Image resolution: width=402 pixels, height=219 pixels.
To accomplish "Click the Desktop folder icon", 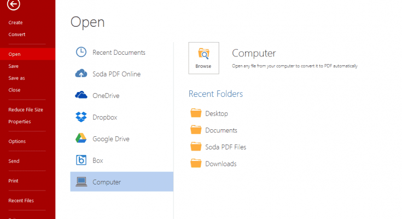I will 196,113.
